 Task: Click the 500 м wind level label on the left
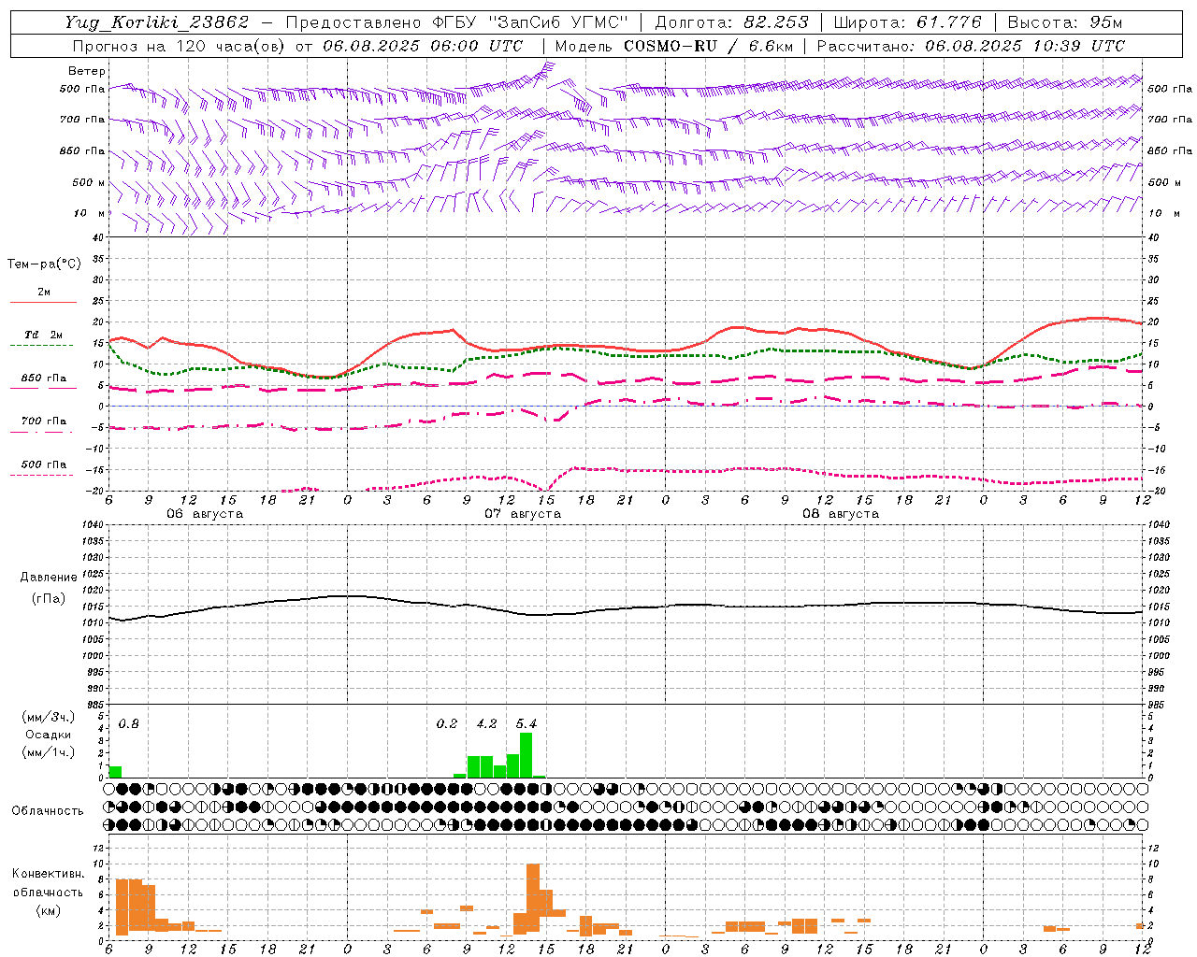pos(90,182)
